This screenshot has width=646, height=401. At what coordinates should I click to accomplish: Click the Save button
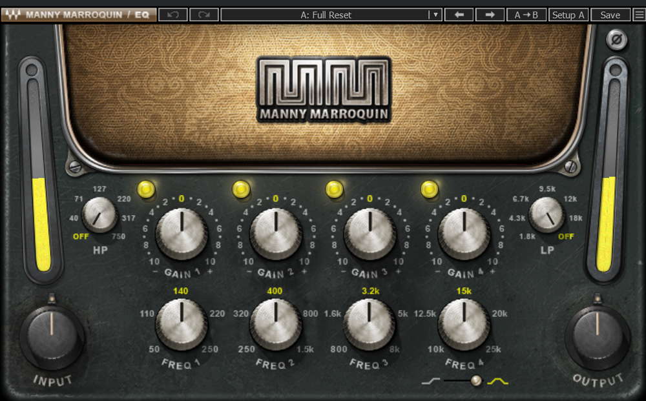point(610,15)
